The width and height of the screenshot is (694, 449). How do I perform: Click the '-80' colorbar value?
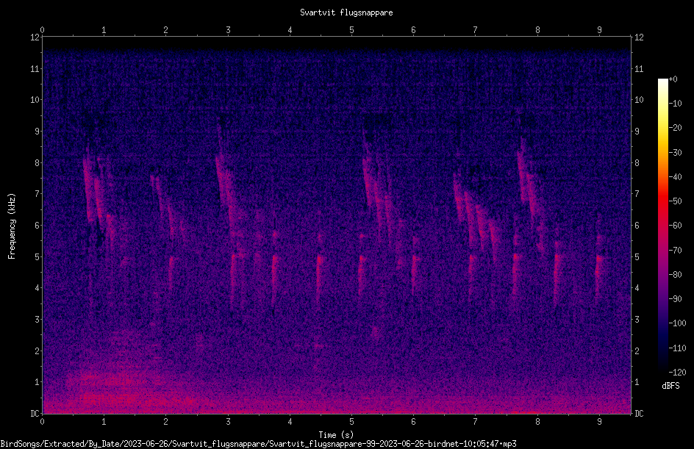point(676,275)
